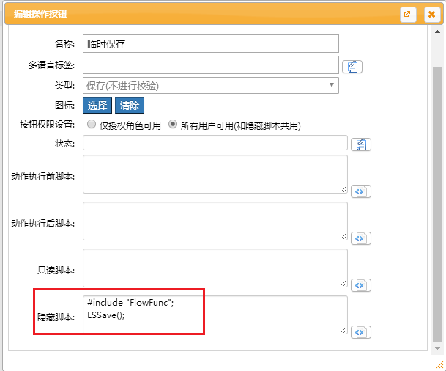This screenshot has height=371, width=446.
Task: Click the 编辑操作按钮 dialog title
Action: [x=40, y=14]
